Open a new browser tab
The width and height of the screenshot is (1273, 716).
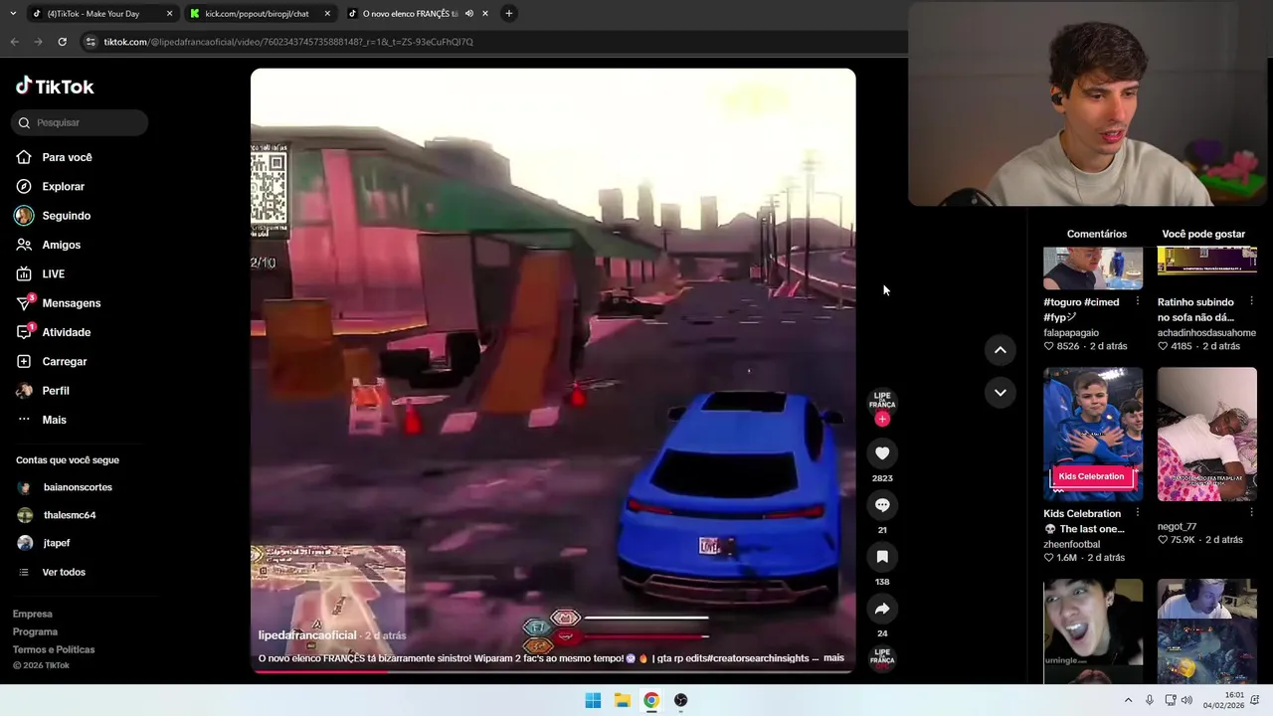tap(508, 14)
